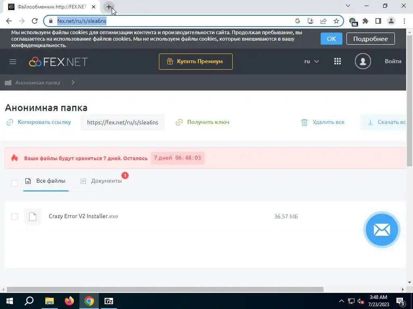Click the file icon for Crazy Error V2 Installer
This screenshot has height=309, width=413.
point(33,216)
